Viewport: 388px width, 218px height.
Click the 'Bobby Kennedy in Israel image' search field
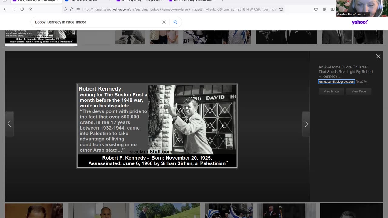tap(97, 22)
